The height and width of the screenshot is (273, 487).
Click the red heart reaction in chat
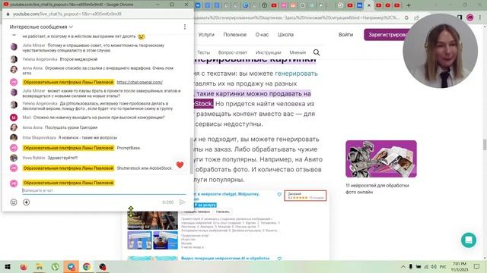click(x=180, y=165)
